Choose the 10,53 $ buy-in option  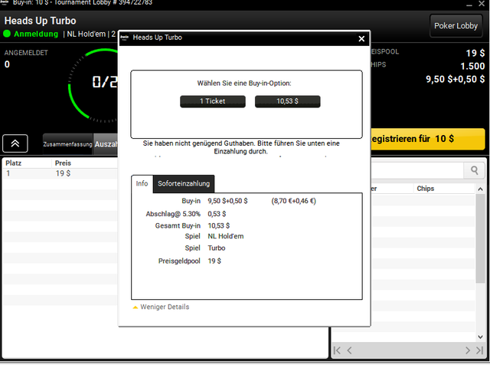[x=288, y=101]
